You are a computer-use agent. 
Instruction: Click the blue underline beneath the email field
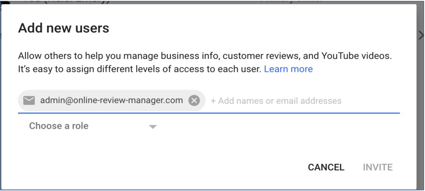209,113
